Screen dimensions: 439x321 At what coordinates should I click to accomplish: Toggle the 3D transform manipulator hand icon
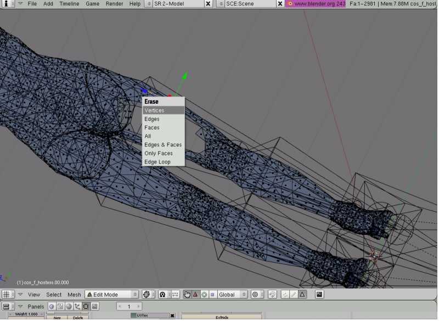(x=187, y=295)
